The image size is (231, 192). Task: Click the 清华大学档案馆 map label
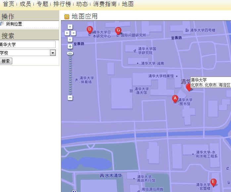pos(161,76)
